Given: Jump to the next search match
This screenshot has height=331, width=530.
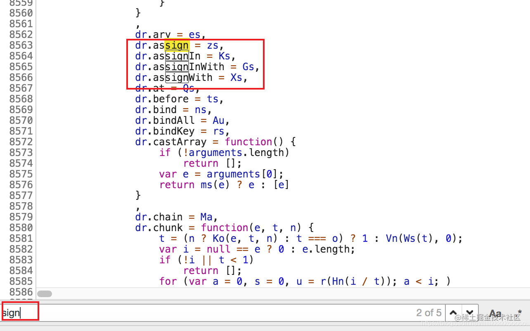Looking at the screenshot, I should tap(470, 313).
